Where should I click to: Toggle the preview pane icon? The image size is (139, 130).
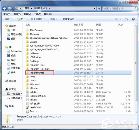(x=127, y=19)
